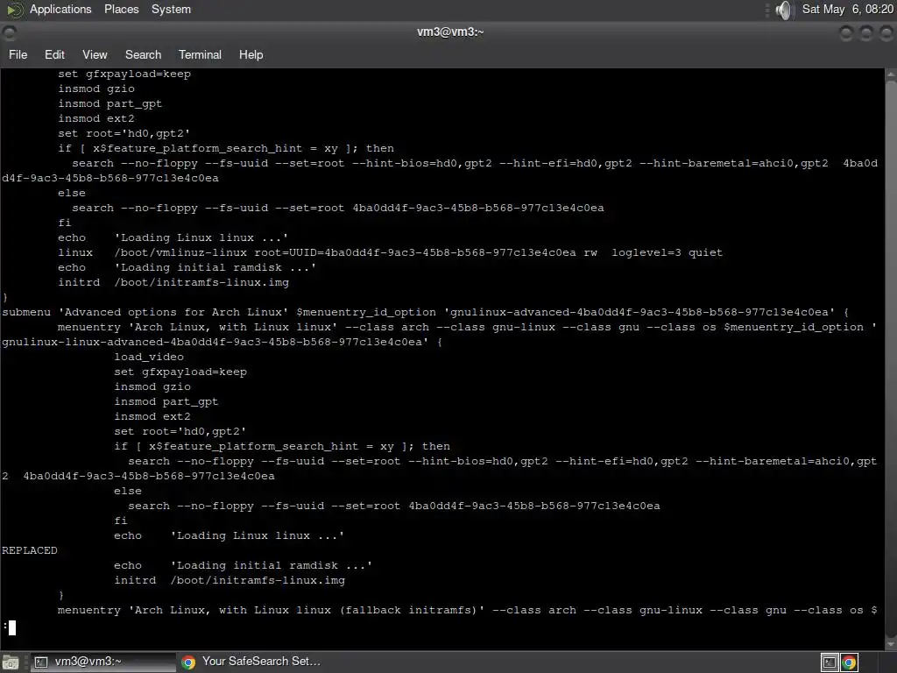Image resolution: width=897 pixels, height=673 pixels.
Task: Click the (fallback initramfs) menuentry line
Action: tap(467, 610)
